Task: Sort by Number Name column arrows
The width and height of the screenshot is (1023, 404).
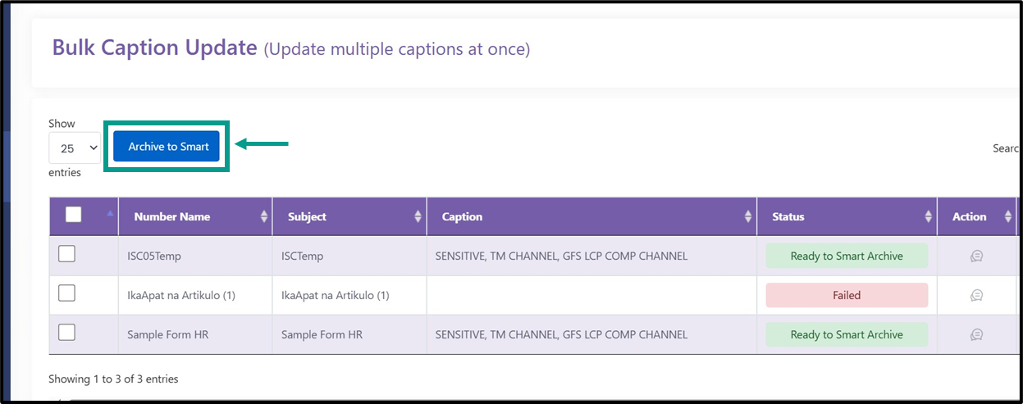Action: point(264,216)
